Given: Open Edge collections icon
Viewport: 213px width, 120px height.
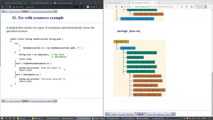Looking at the screenshot, I should (x=192, y=7).
